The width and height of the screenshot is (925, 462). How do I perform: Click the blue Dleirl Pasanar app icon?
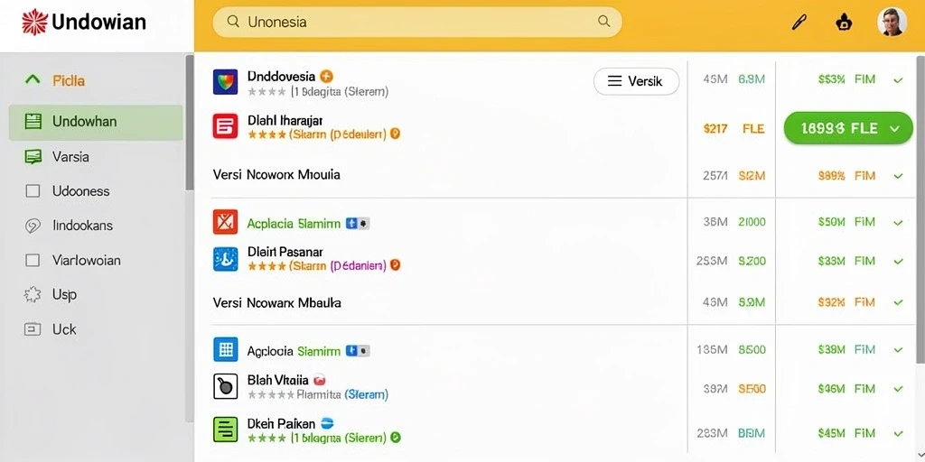(x=225, y=259)
